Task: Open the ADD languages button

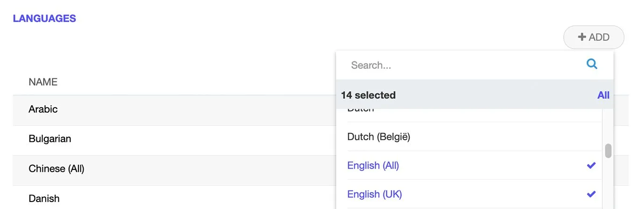Action: [x=594, y=37]
